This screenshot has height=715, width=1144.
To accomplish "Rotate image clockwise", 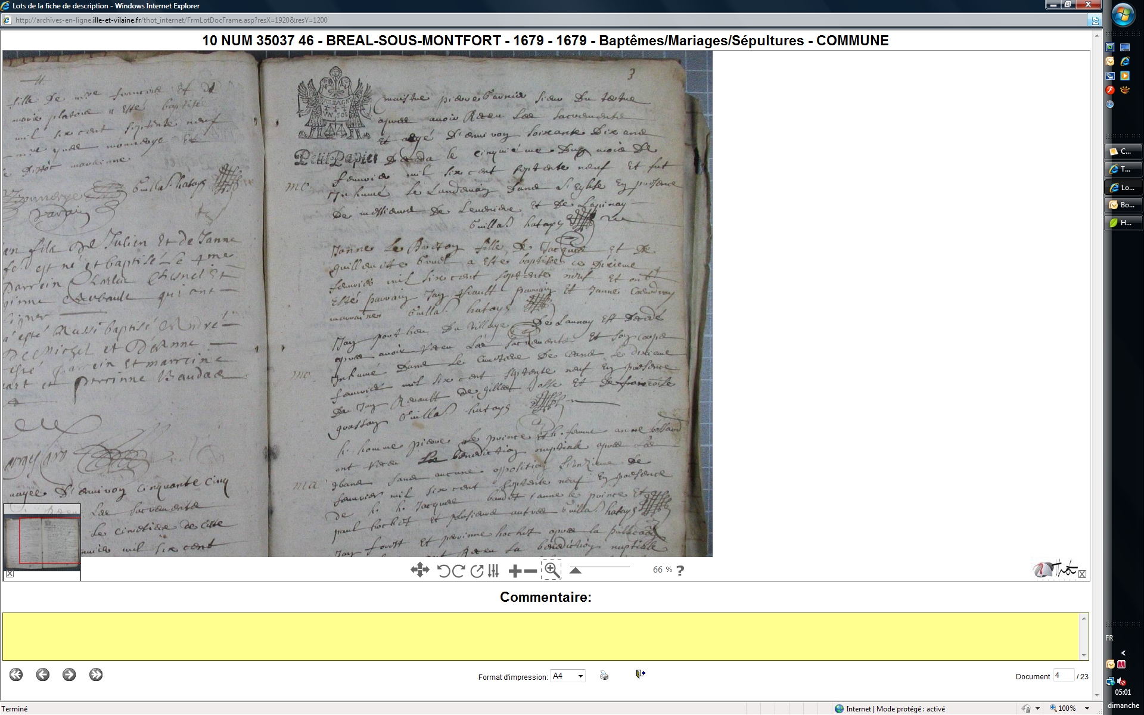I will tap(458, 571).
